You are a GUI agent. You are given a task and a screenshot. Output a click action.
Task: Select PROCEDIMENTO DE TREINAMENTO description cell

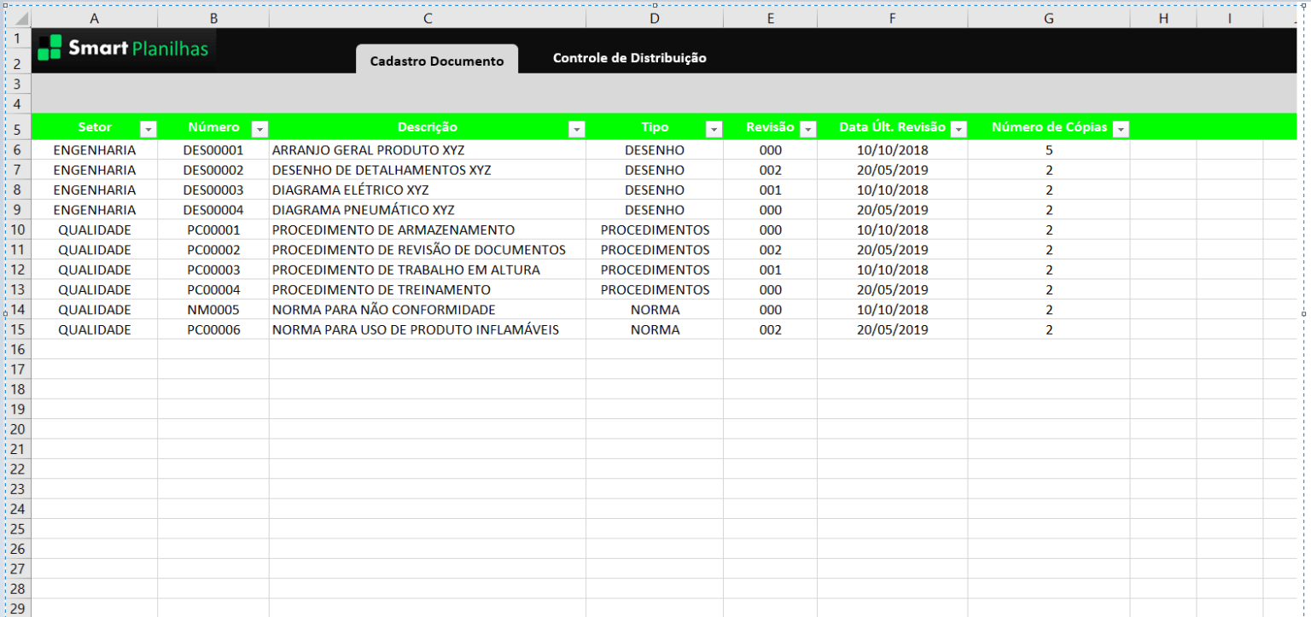point(427,290)
